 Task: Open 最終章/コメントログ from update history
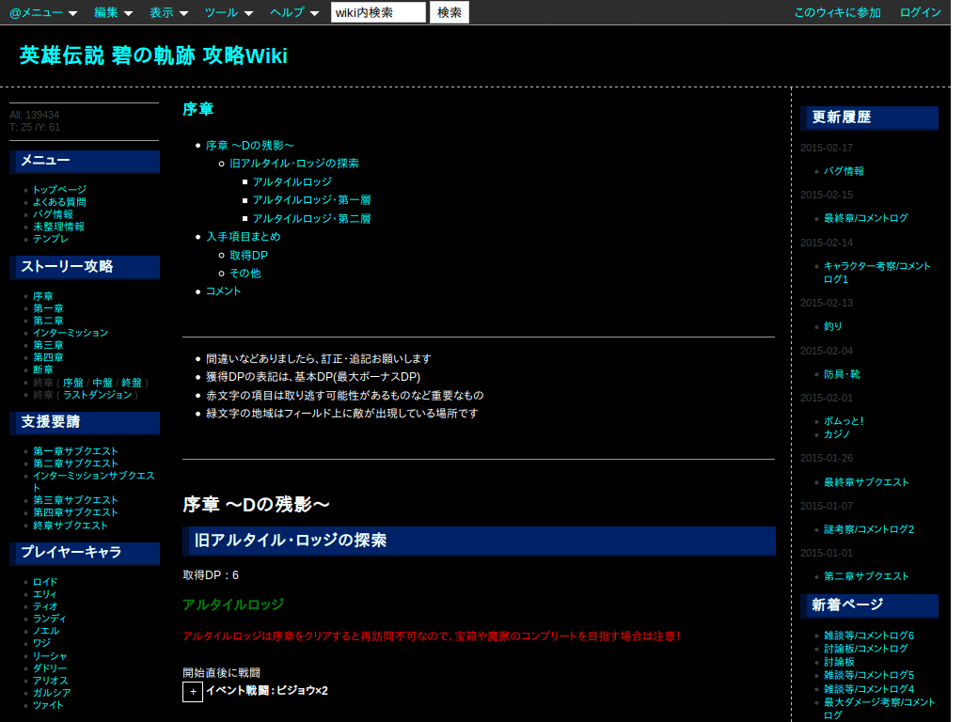pos(864,218)
